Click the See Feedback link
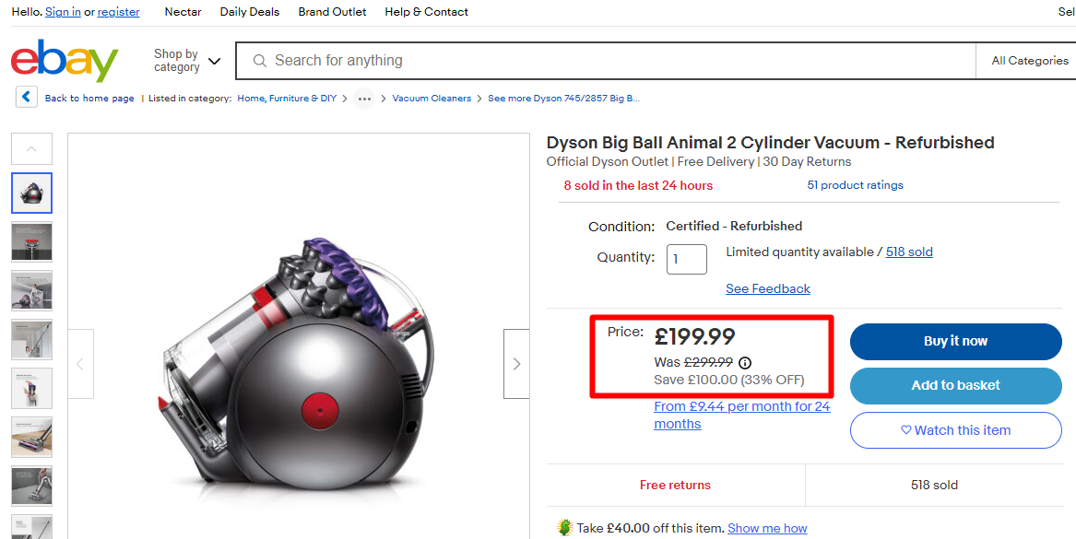 768,288
